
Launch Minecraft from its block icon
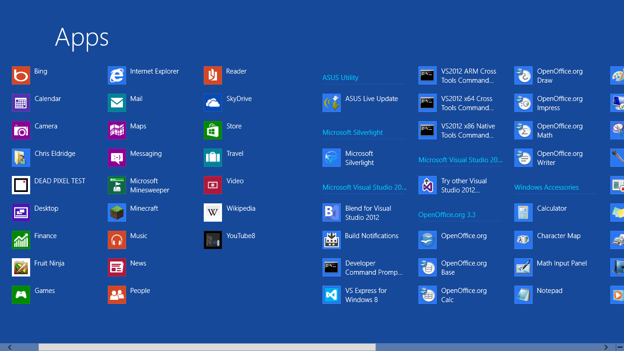117,213
